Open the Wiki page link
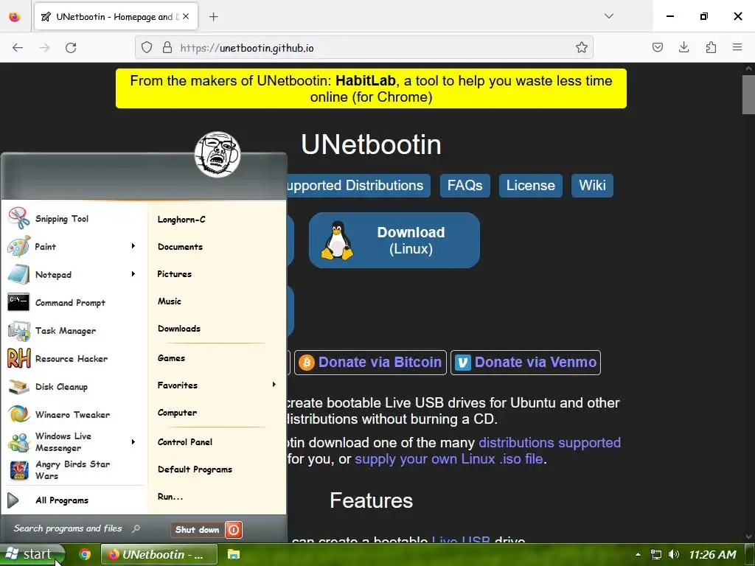This screenshot has width=755, height=566. point(592,185)
